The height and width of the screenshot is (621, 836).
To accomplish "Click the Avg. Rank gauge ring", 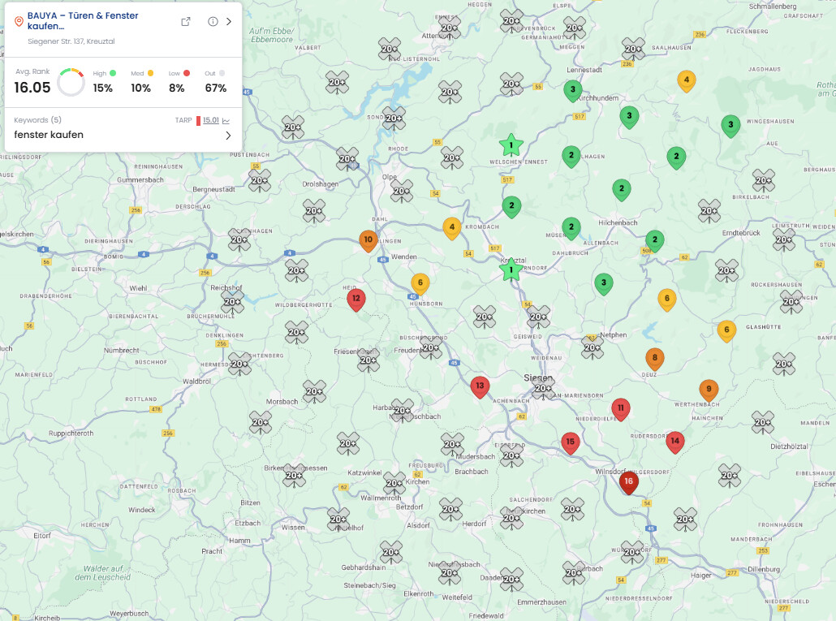I will [71, 82].
